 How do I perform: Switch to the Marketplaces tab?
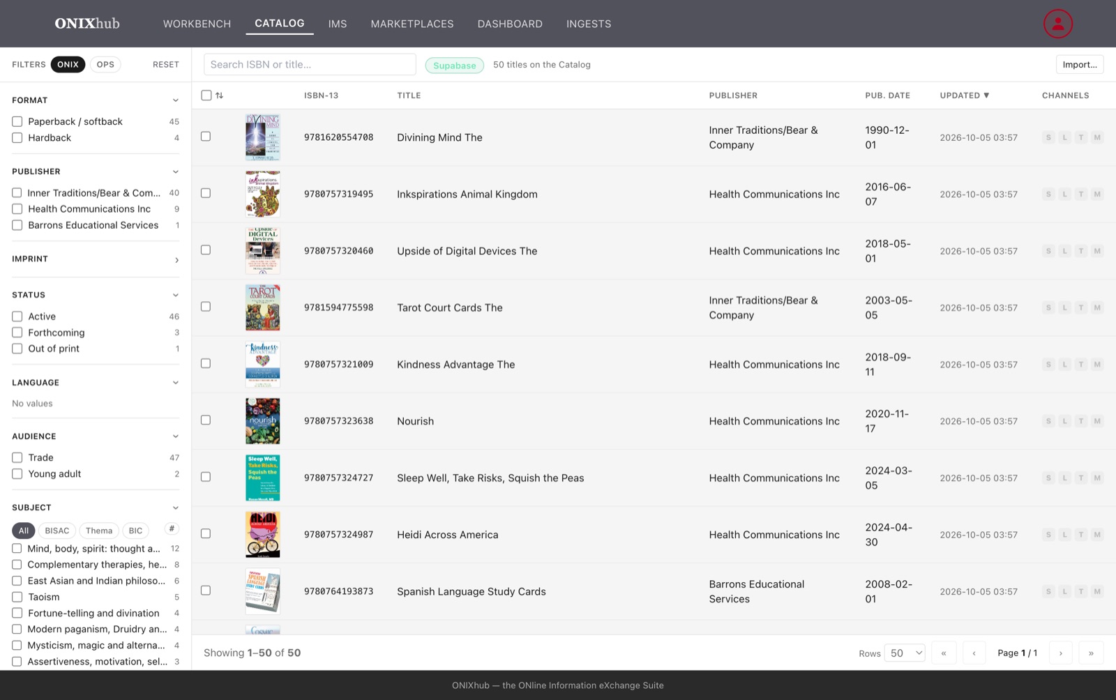click(x=412, y=24)
